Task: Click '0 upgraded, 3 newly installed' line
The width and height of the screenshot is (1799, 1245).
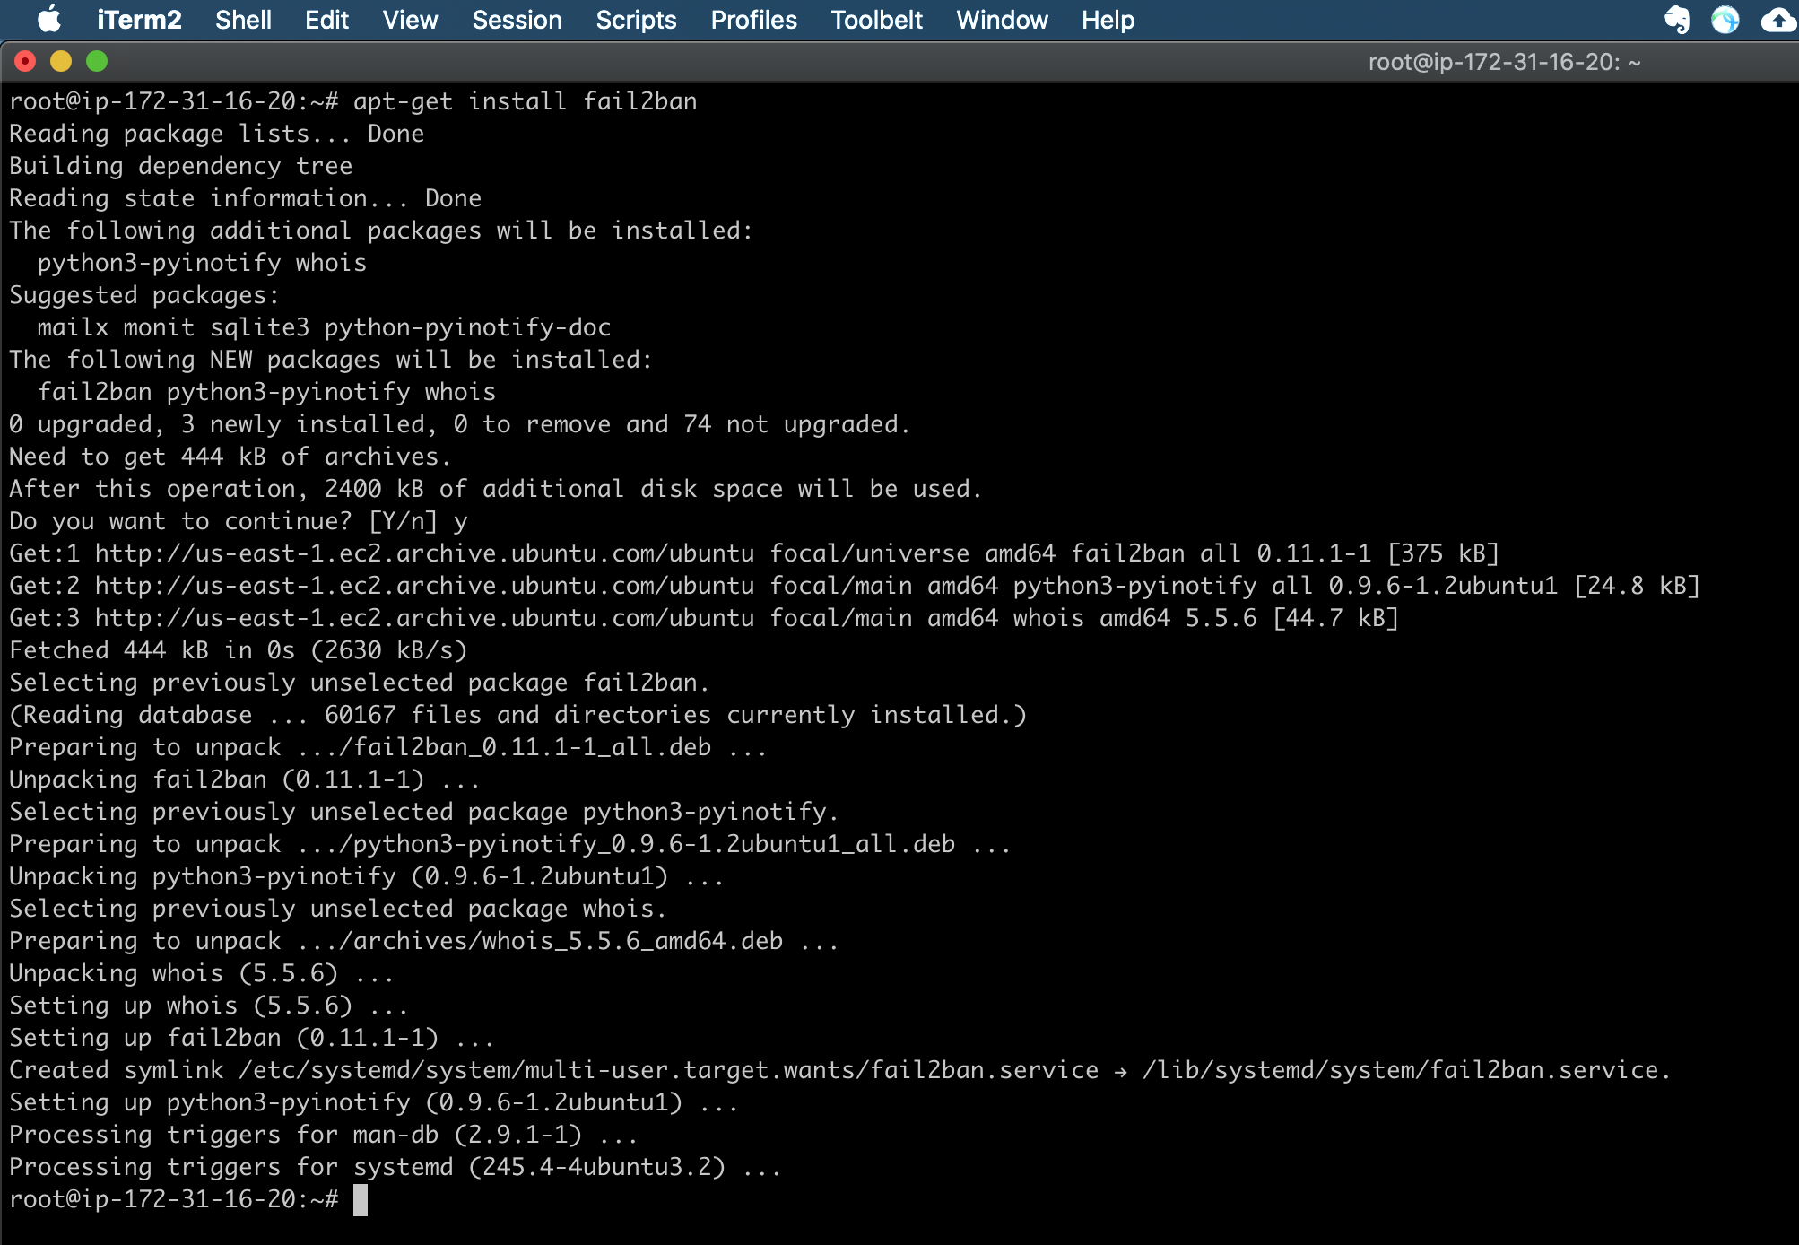Action: click(x=460, y=424)
